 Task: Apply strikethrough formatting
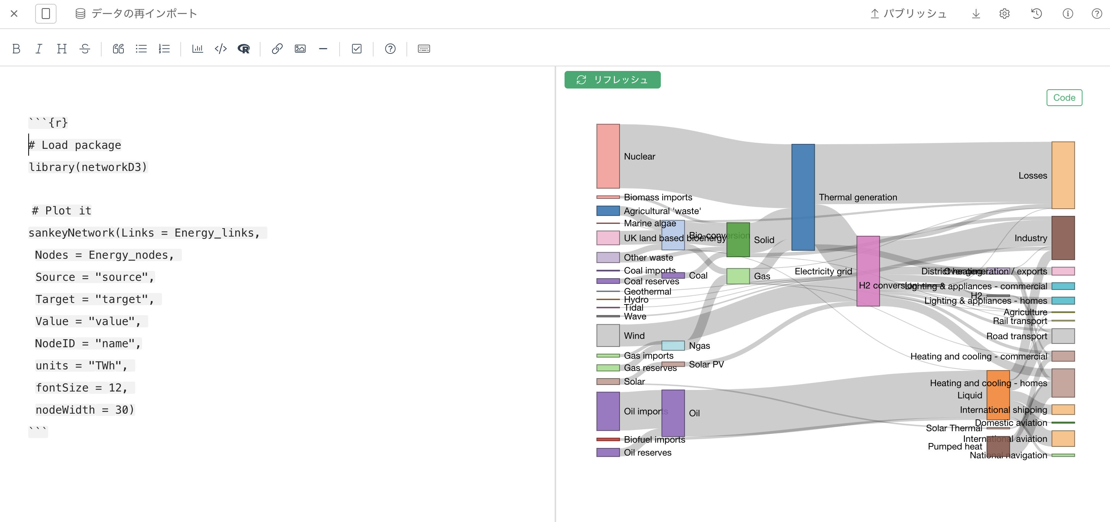[85, 48]
